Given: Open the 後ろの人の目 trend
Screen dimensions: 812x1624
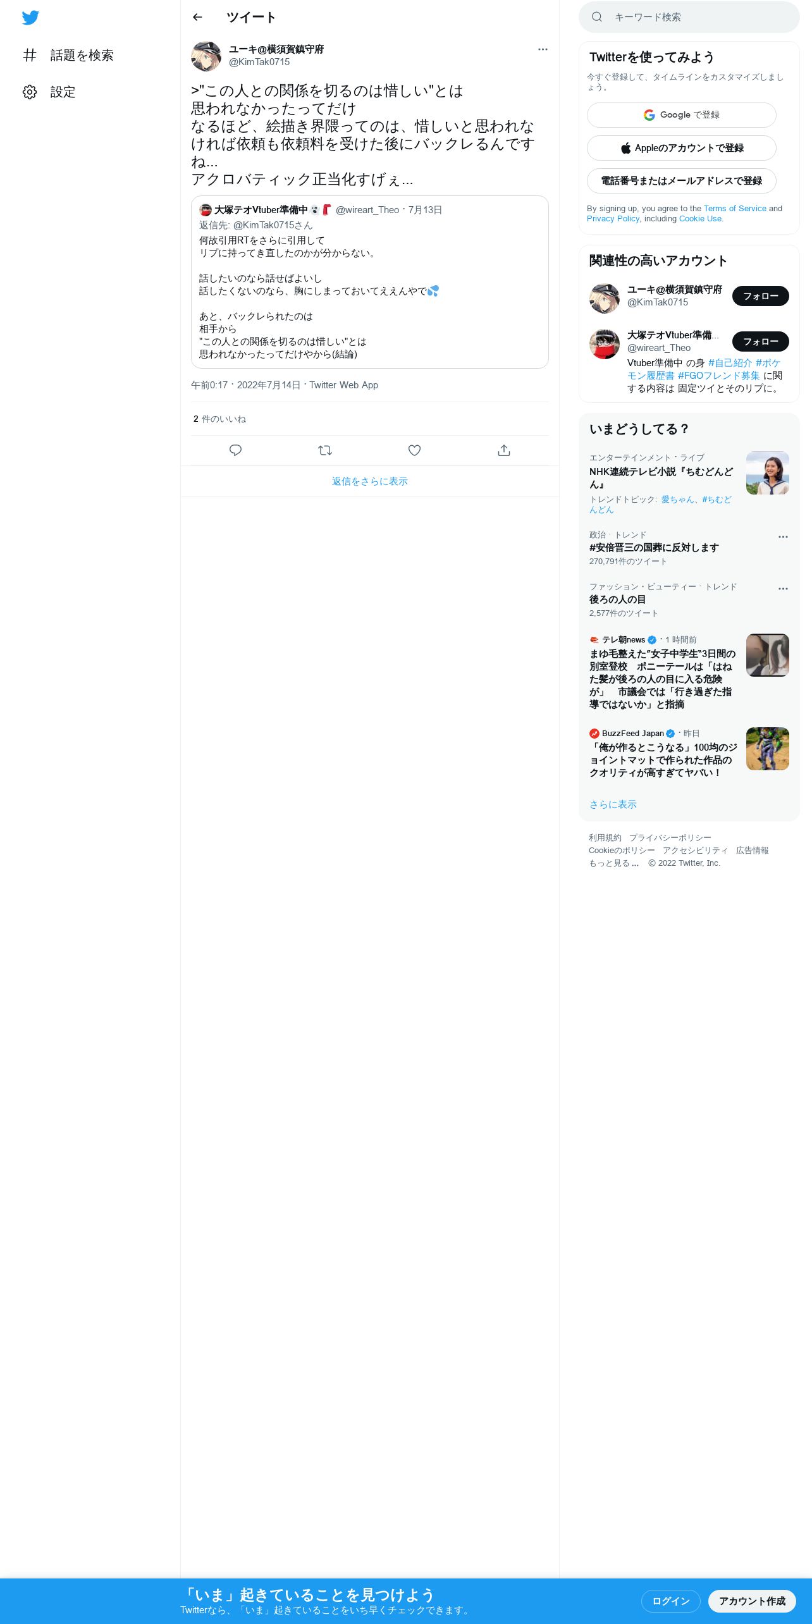Looking at the screenshot, I should click(x=617, y=600).
